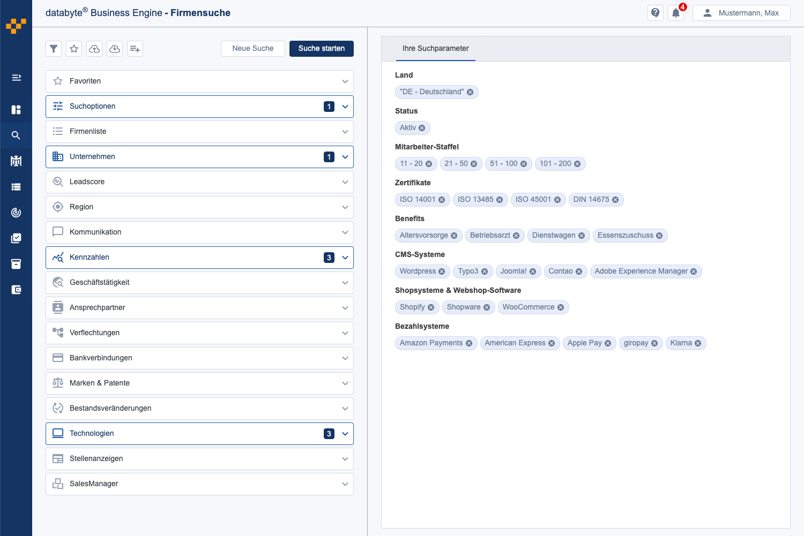The width and height of the screenshot is (804, 536).
Task: Remove the Joomla! chip
Action: (x=533, y=271)
